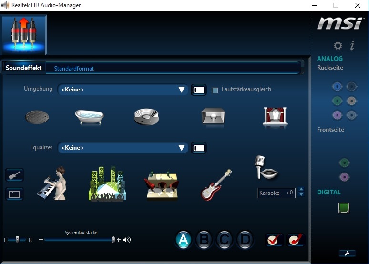369x264 pixels.
Task: Activate preset D button
Action: coord(245,240)
